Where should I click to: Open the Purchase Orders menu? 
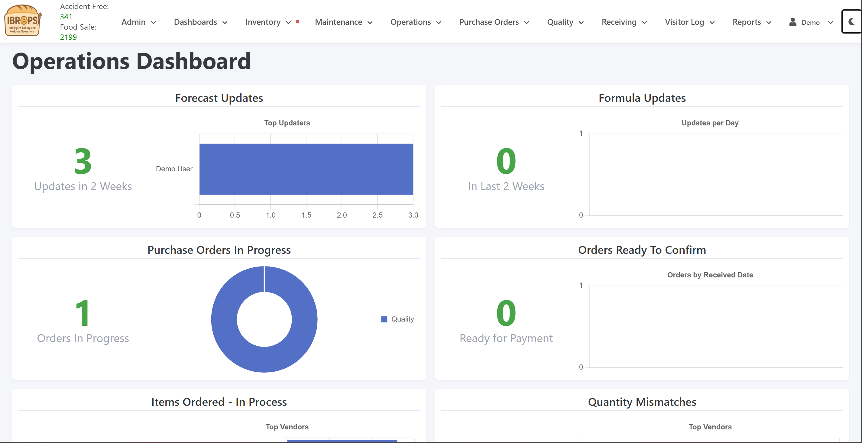(494, 22)
